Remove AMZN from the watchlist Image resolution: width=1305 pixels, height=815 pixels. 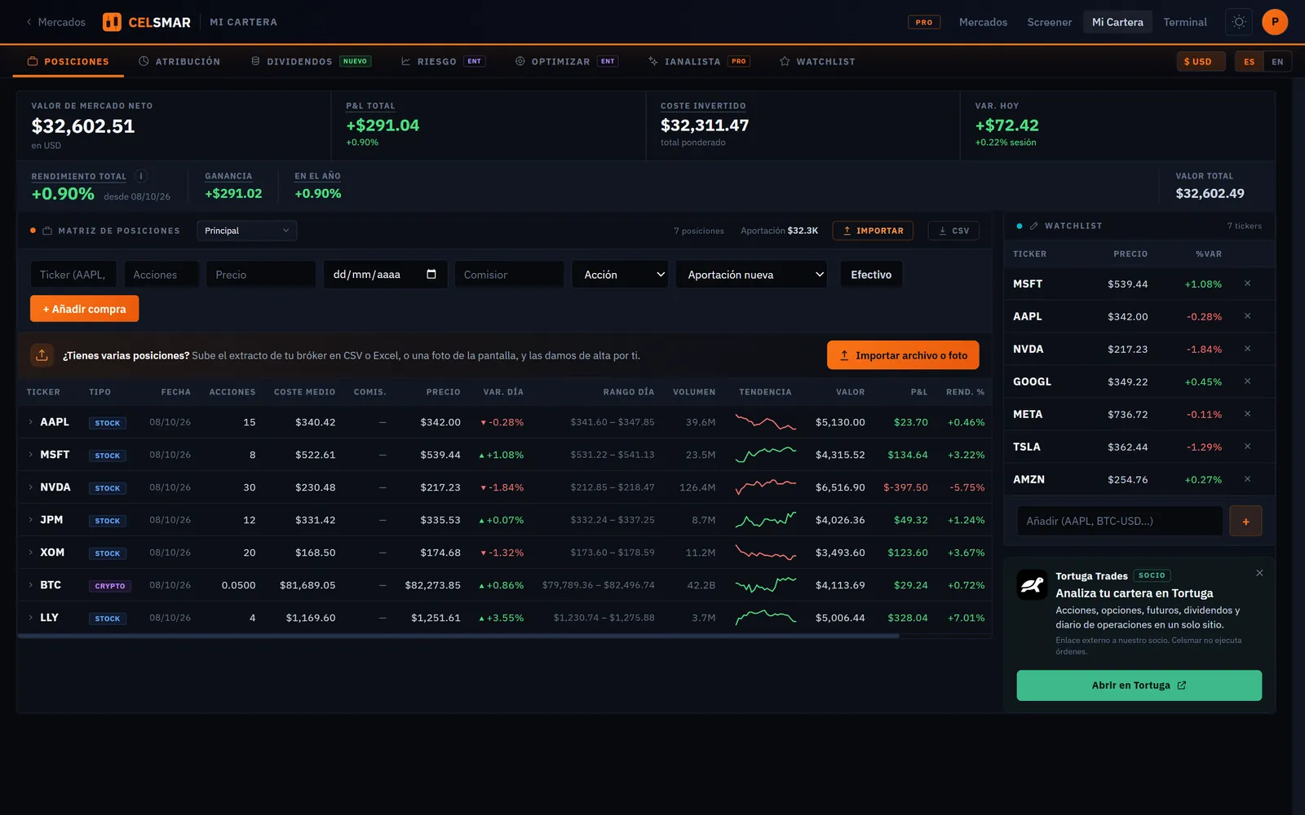coord(1247,479)
